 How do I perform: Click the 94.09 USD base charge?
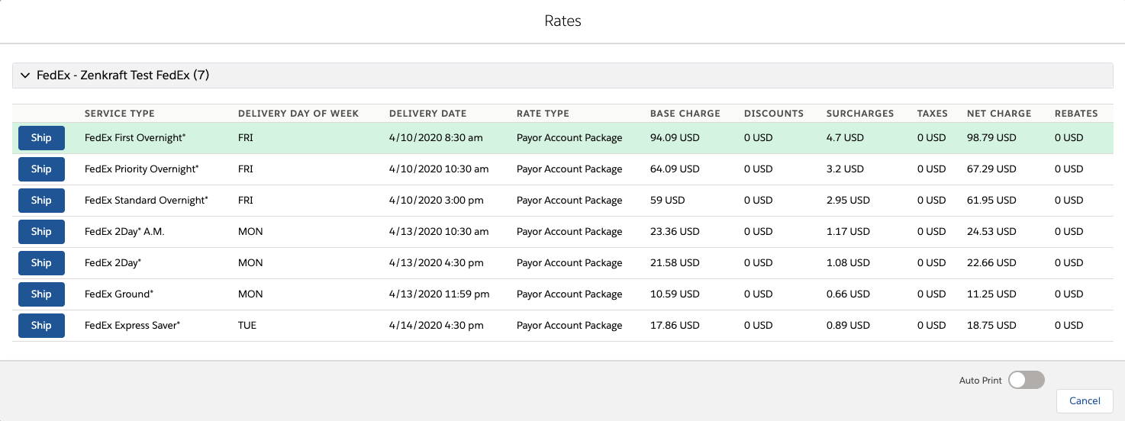[675, 138]
